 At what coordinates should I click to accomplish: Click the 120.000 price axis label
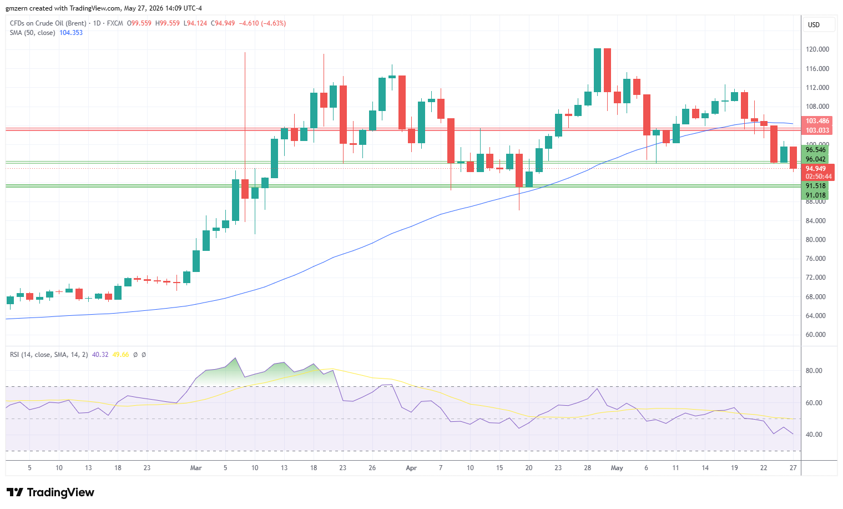(x=817, y=49)
